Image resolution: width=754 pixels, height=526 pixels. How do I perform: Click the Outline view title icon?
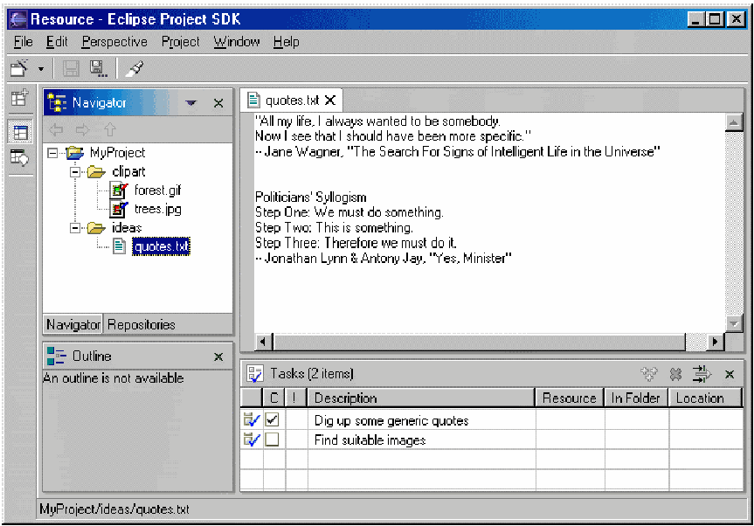(x=56, y=356)
